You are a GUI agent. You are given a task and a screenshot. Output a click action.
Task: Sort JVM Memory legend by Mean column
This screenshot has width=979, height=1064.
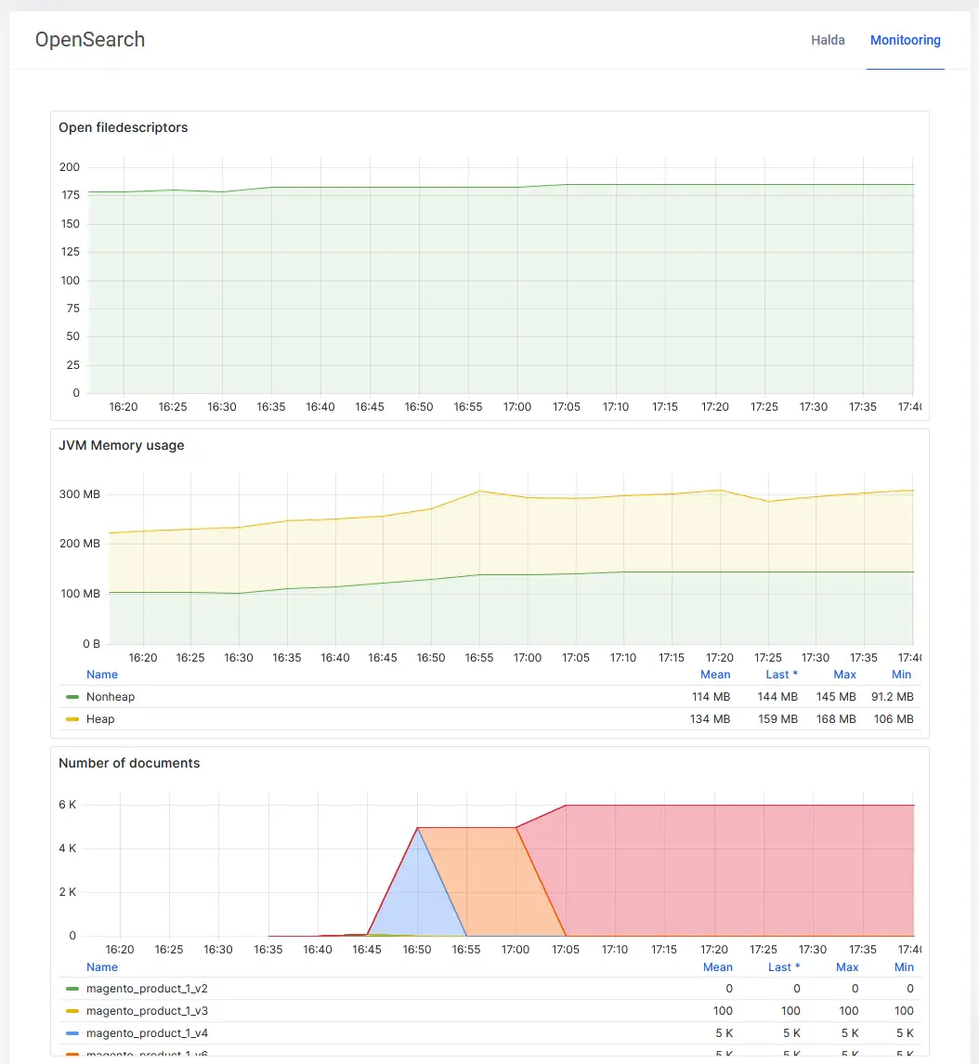click(x=715, y=675)
